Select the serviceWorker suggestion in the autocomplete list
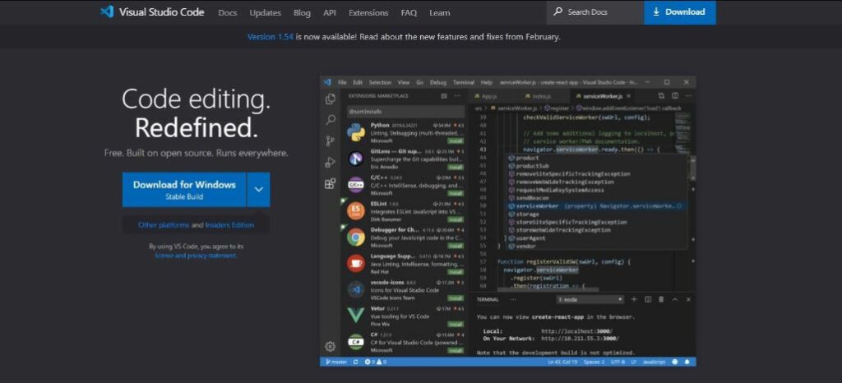This screenshot has width=842, height=383. 598,206
